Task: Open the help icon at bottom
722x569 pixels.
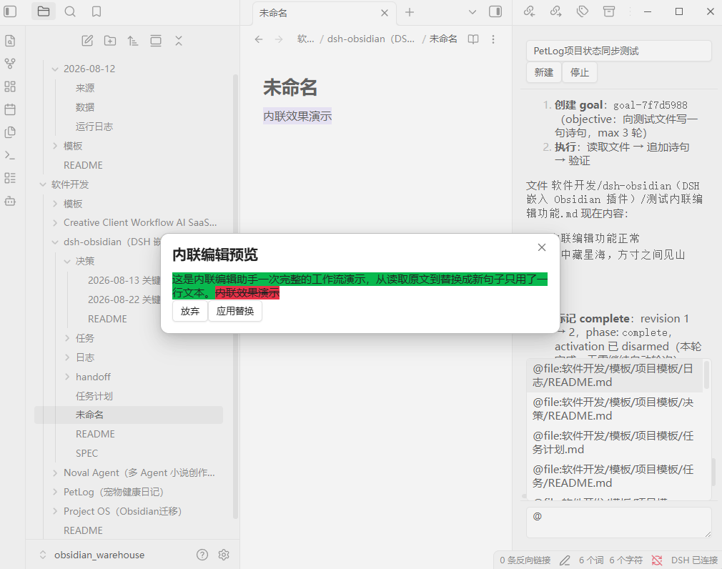Action: tap(202, 555)
